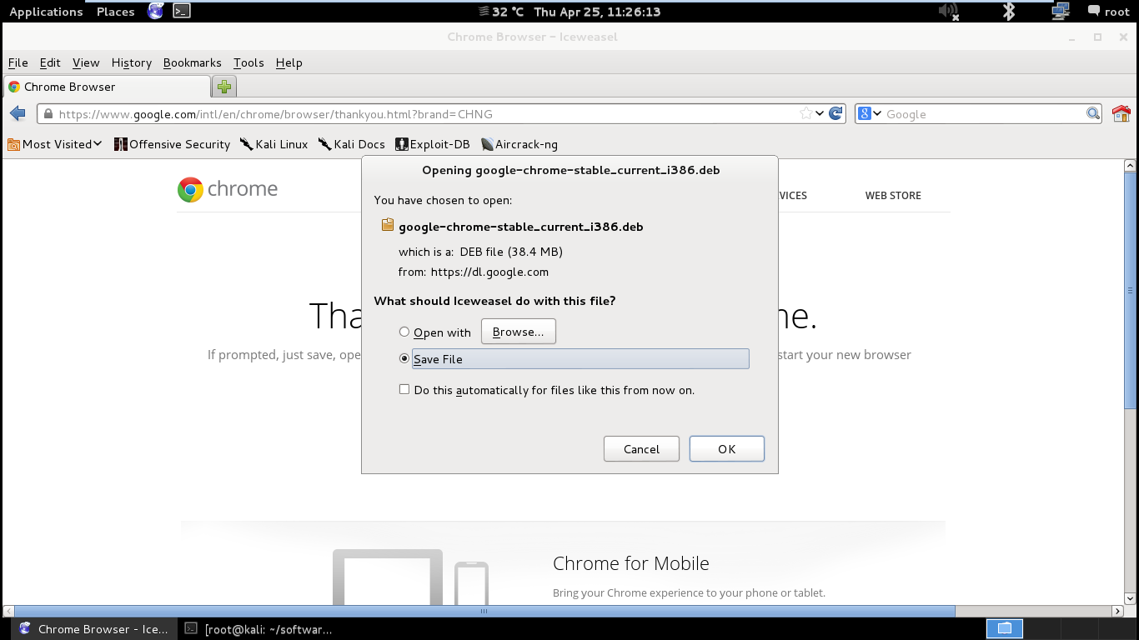Click the https://dl.google.com source text
1139x640 pixels.
(x=489, y=272)
